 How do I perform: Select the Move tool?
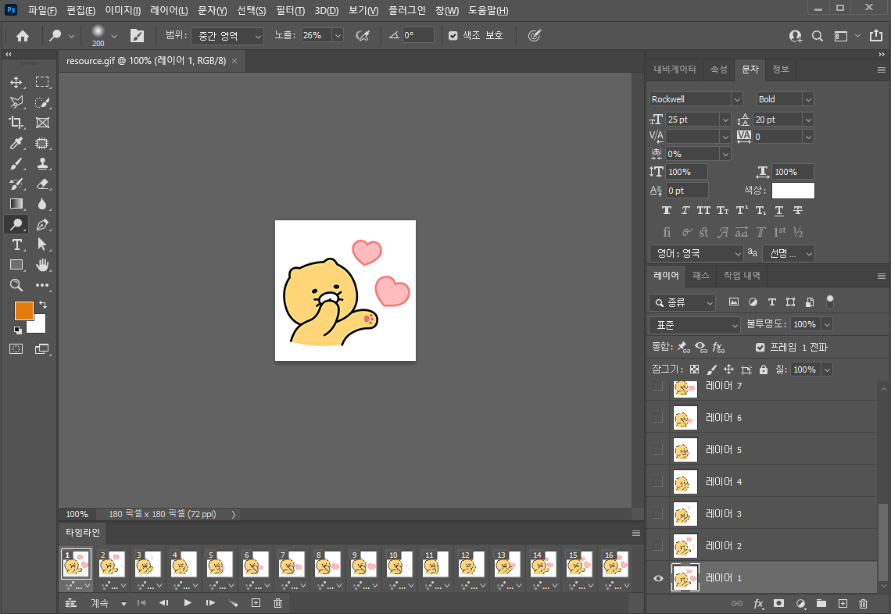(x=16, y=82)
